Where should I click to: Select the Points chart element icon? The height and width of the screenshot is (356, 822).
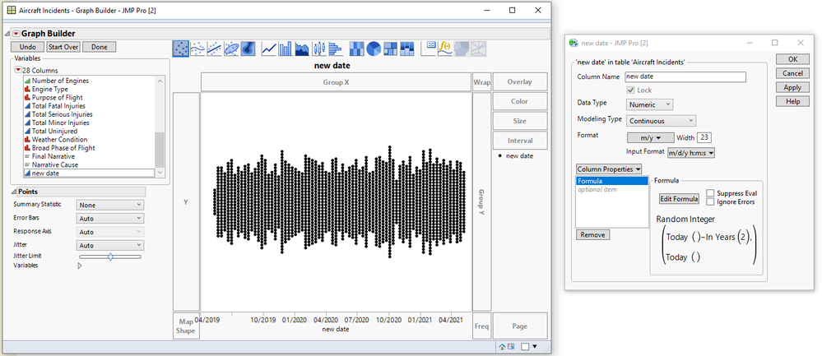point(181,49)
